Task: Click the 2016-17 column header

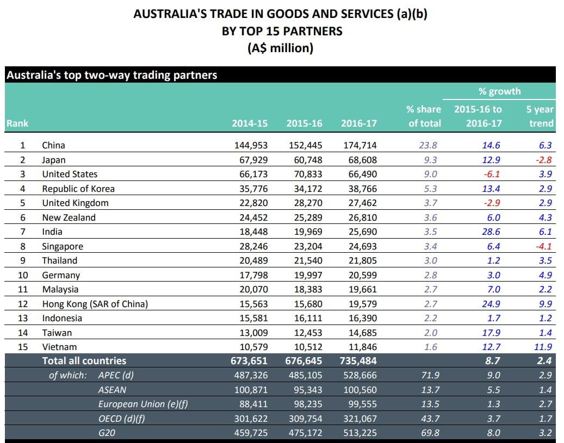Action: coord(358,123)
